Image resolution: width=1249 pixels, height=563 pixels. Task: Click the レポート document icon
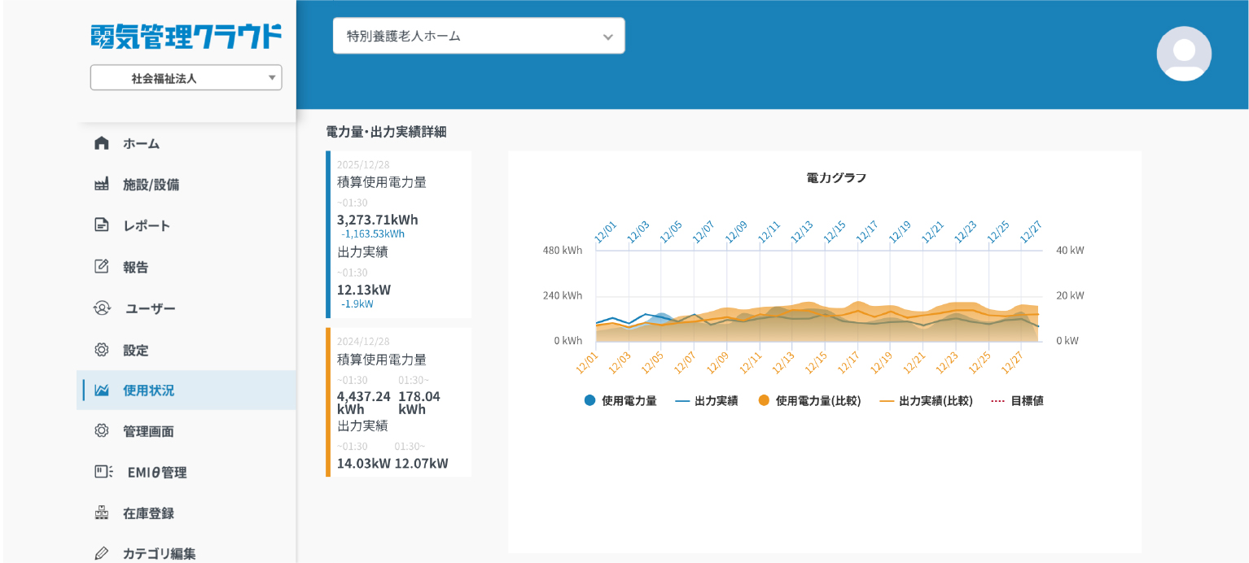(101, 225)
